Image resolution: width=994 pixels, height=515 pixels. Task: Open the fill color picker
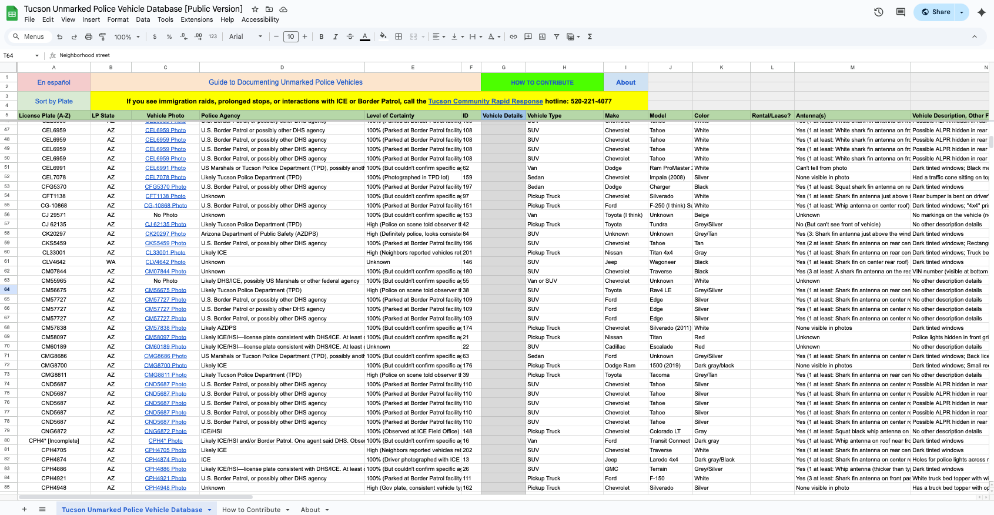pos(383,36)
